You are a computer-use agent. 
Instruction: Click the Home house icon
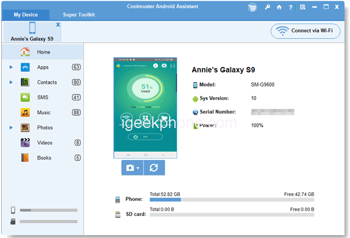tap(25, 52)
